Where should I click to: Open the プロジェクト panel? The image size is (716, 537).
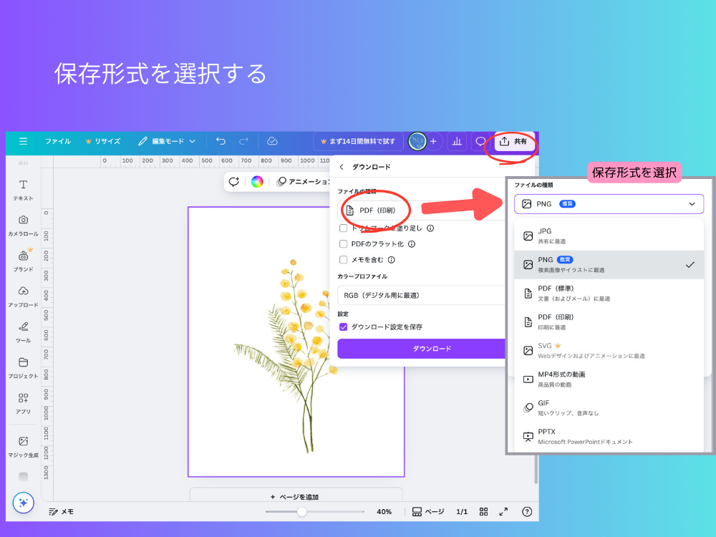[22, 367]
